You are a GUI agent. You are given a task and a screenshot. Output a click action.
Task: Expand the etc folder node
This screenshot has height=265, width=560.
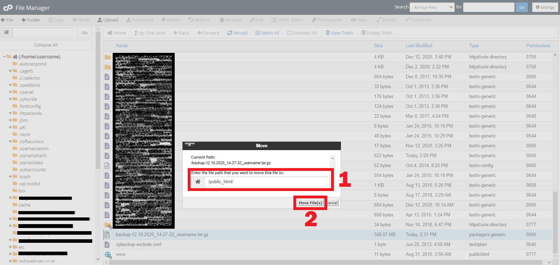pos(10,247)
